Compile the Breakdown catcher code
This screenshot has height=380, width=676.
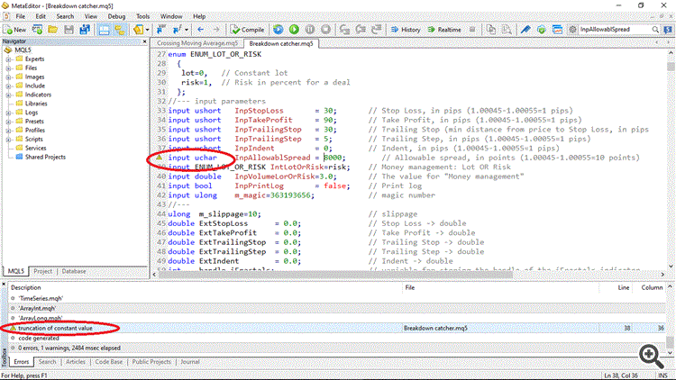(x=248, y=30)
